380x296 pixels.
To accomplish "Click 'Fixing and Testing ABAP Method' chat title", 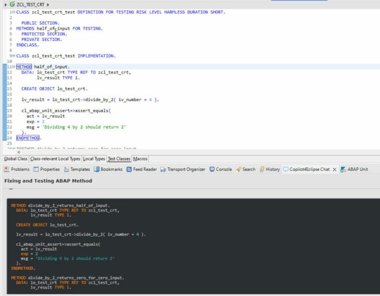I will 48,181.
